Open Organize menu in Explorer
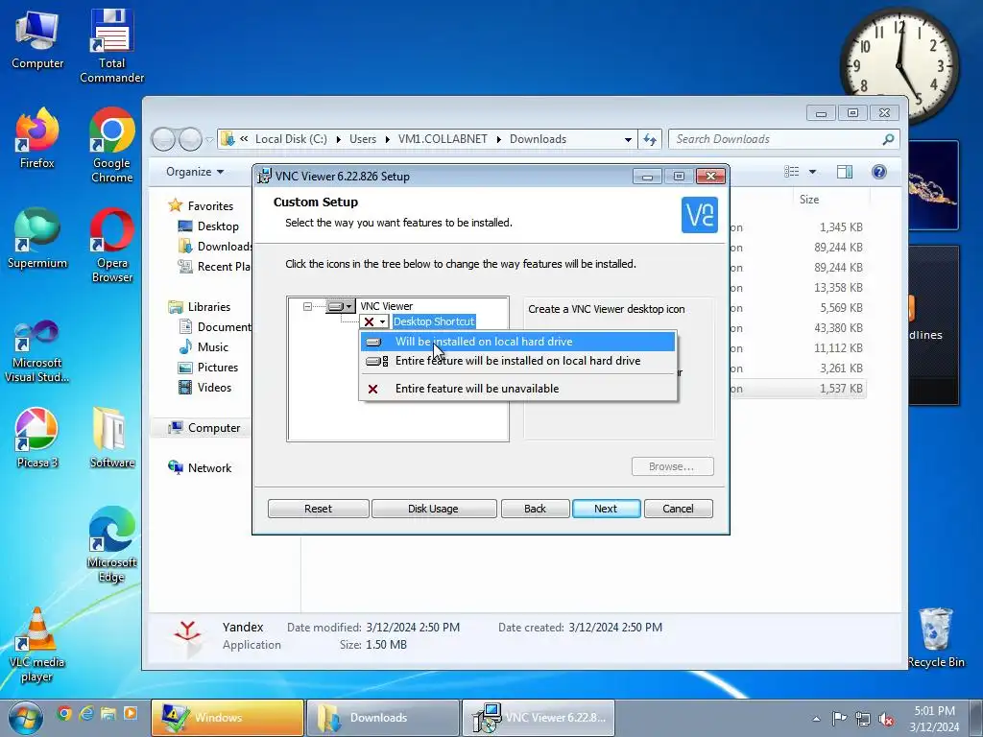Screen dimensions: 983x737 tap(195, 172)
